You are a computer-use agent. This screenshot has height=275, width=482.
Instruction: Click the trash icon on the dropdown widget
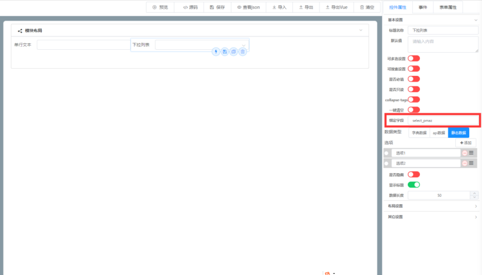click(x=243, y=52)
